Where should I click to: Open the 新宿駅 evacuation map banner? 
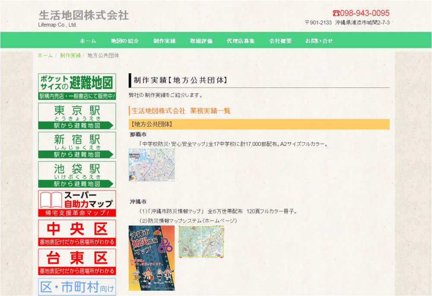pyautogui.click(x=77, y=145)
